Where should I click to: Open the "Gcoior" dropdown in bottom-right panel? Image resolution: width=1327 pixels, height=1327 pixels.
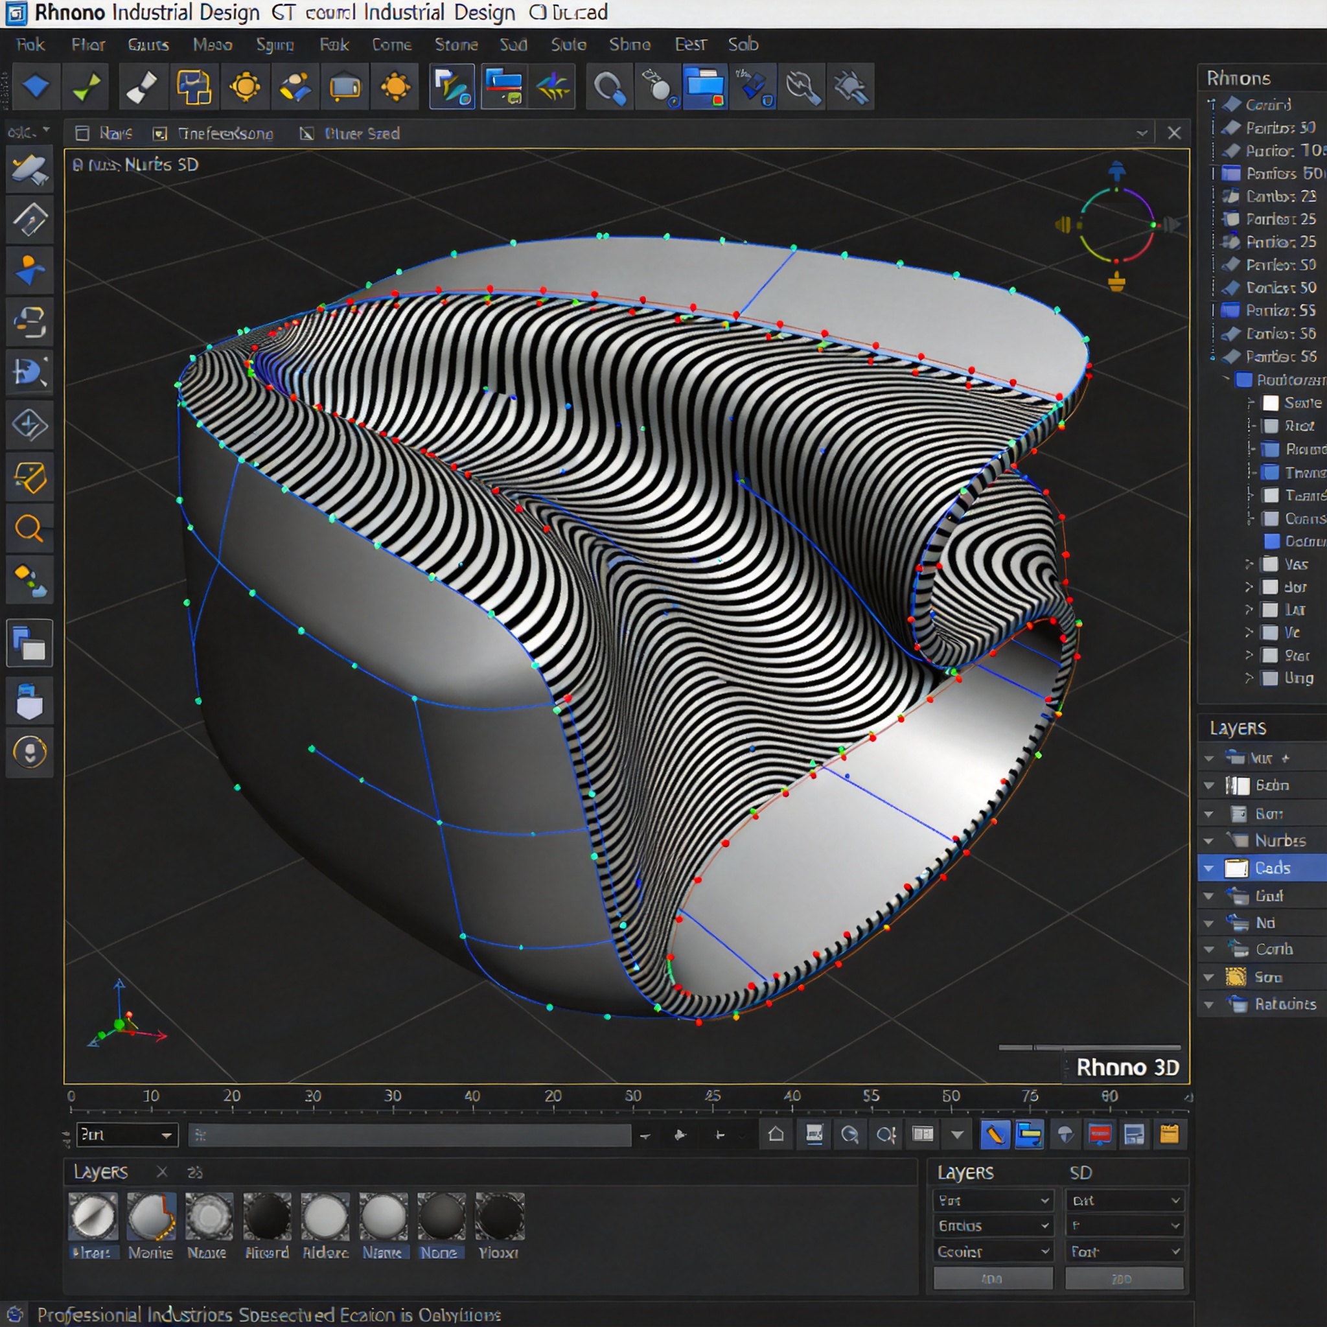[x=993, y=1252]
